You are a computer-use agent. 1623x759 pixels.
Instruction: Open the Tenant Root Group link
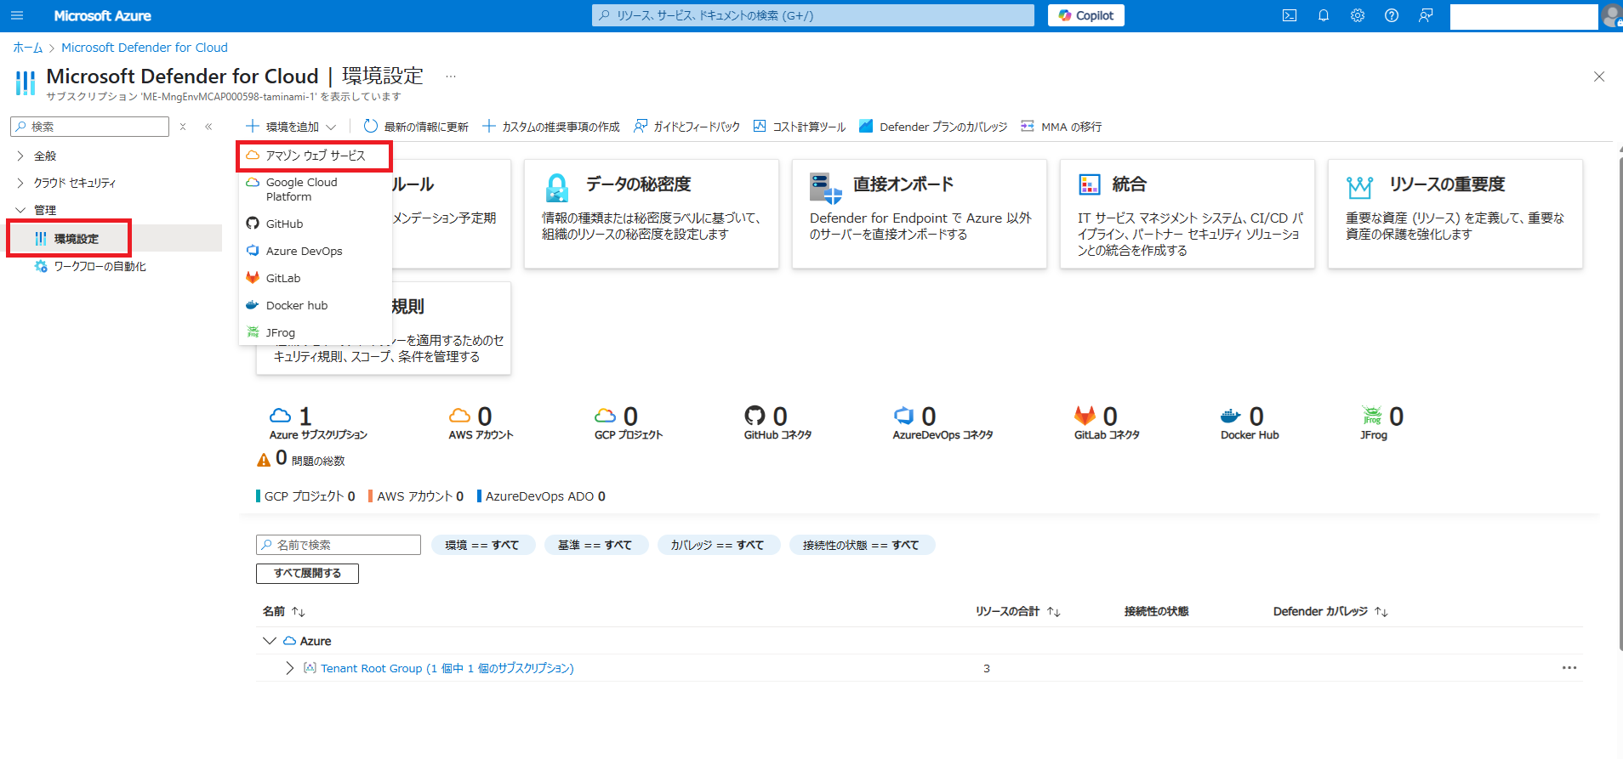(447, 668)
